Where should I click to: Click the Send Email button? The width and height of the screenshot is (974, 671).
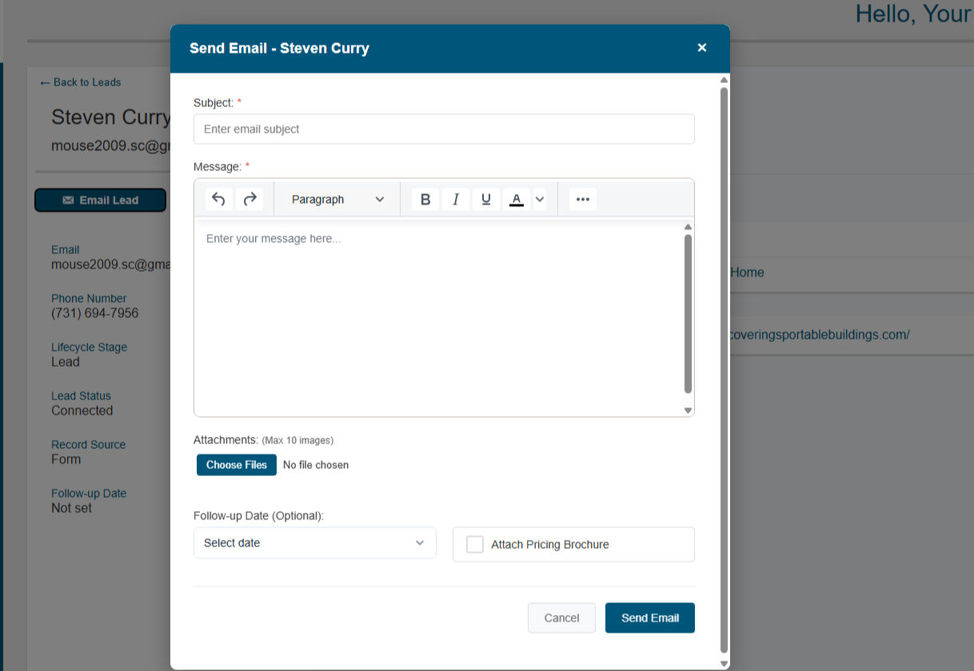point(650,617)
